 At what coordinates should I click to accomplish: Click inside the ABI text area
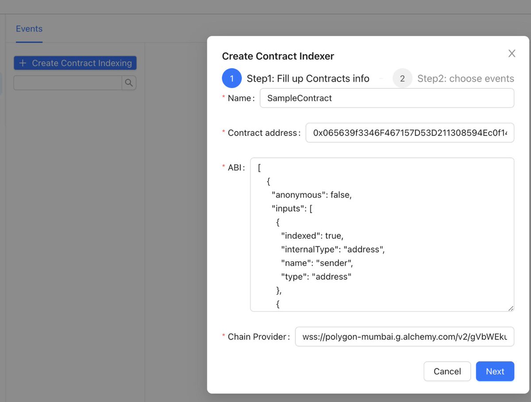coord(382,234)
